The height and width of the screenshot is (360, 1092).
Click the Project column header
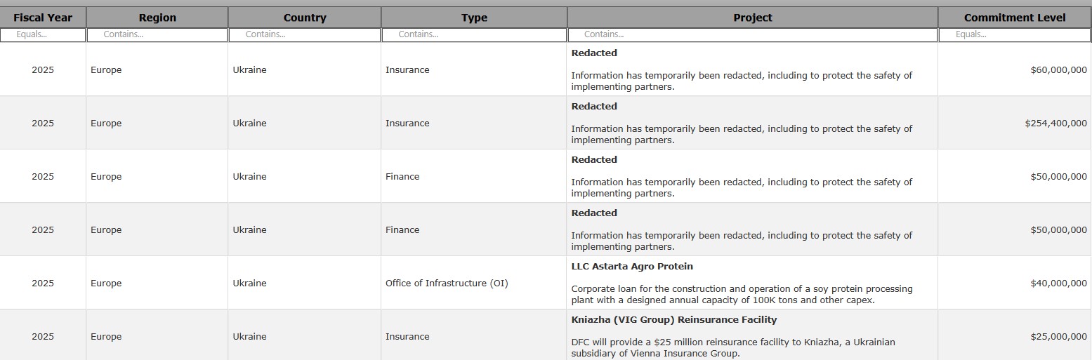752,18
